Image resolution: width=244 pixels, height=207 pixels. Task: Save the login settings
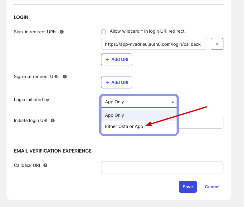click(188, 187)
